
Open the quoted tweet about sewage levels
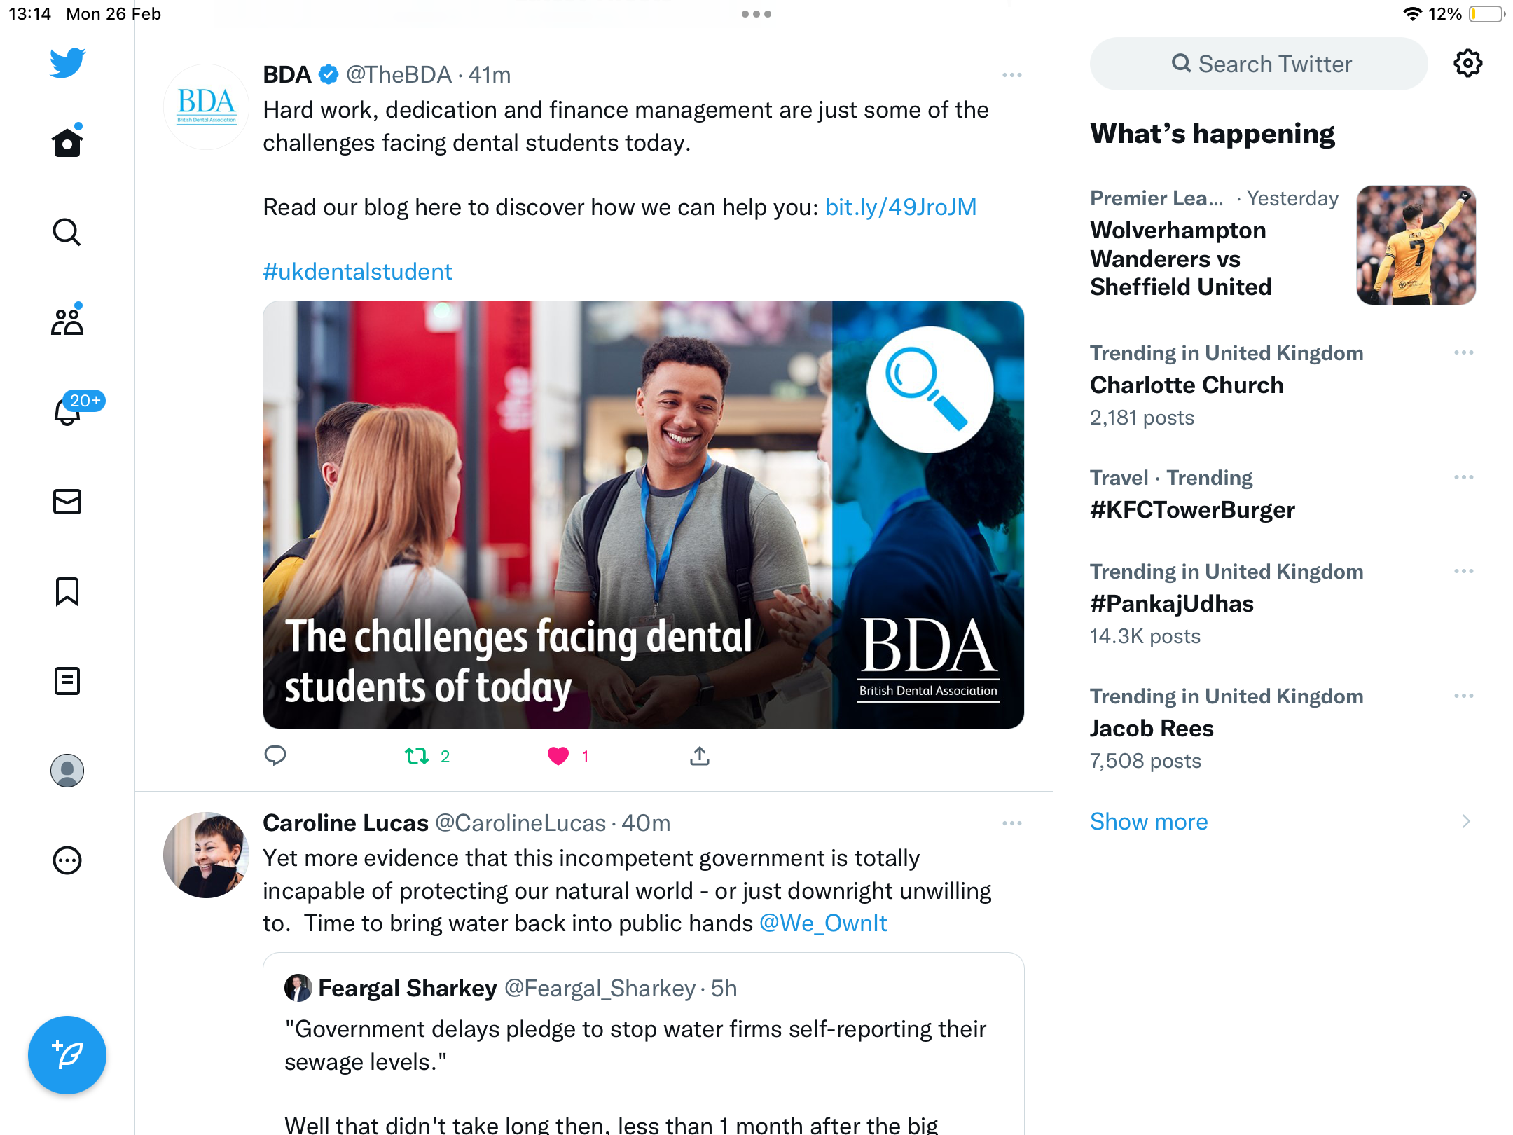643,1044
